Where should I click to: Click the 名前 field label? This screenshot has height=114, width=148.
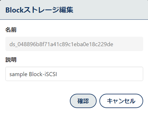click(x=11, y=30)
